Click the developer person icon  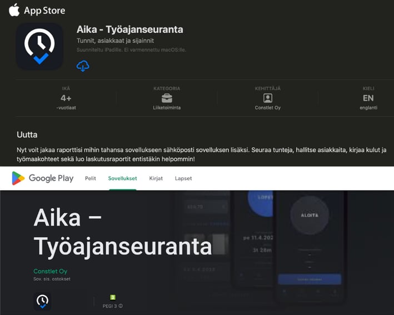(268, 98)
